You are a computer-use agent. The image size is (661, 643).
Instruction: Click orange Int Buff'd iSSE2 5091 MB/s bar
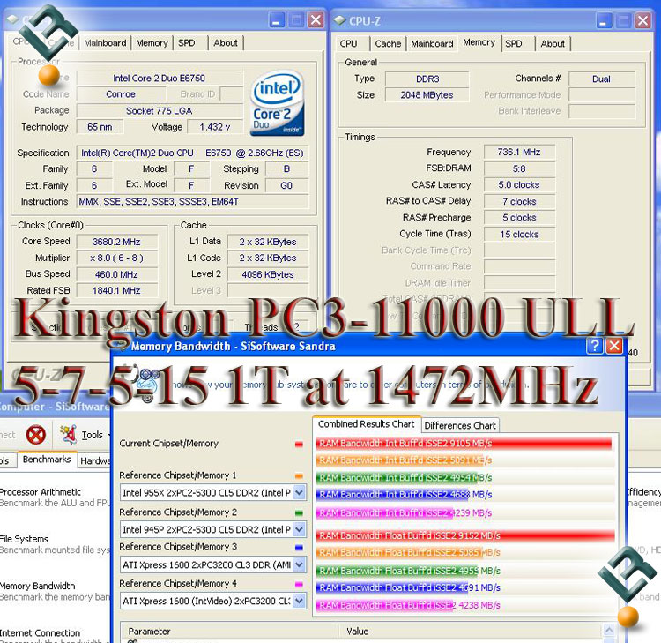(400, 460)
